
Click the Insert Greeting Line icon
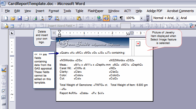(x=35, y=26)
